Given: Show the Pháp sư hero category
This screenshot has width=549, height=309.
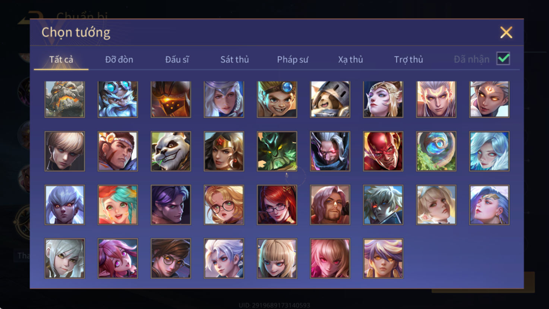Looking at the screenshot, I should click(293, 60).
